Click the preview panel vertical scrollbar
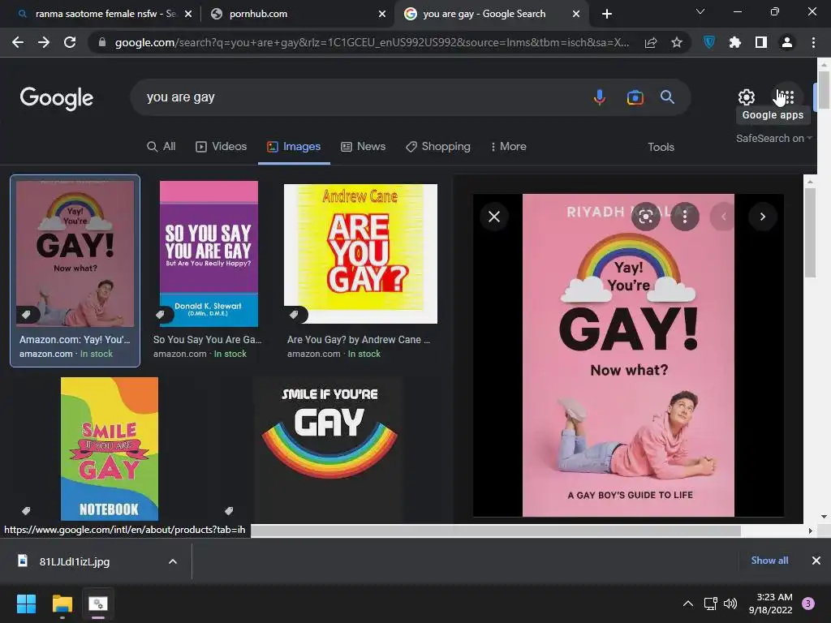831x623 pixels. tap(810, 232)
